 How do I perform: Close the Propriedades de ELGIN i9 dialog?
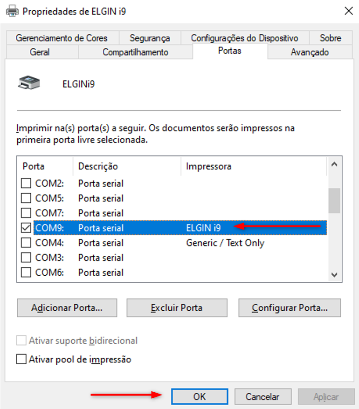coord(348,11)
